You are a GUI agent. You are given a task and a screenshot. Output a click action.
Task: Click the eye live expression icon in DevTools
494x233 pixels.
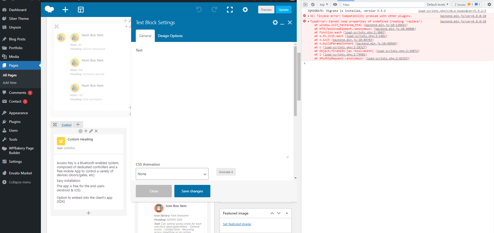tap(335, 4)
